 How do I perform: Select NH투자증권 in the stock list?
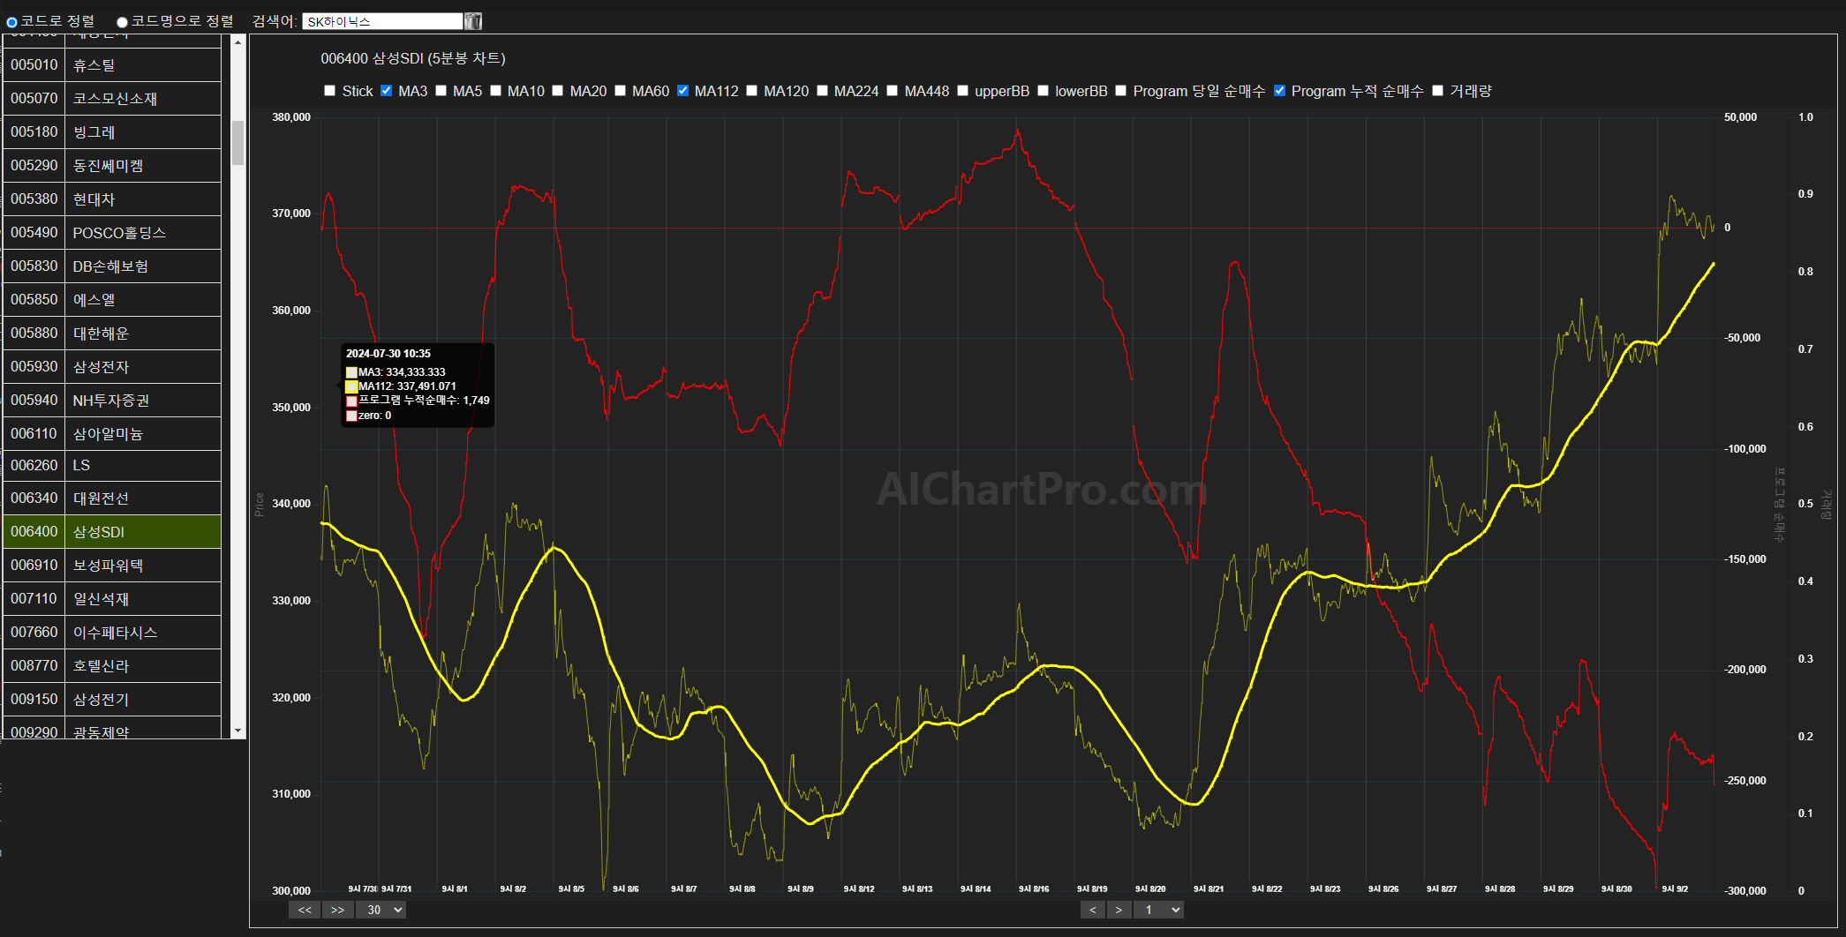112,401
